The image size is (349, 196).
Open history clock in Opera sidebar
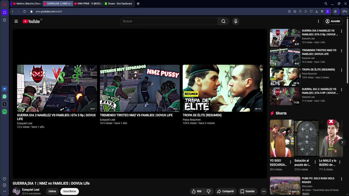click(4, 185)
